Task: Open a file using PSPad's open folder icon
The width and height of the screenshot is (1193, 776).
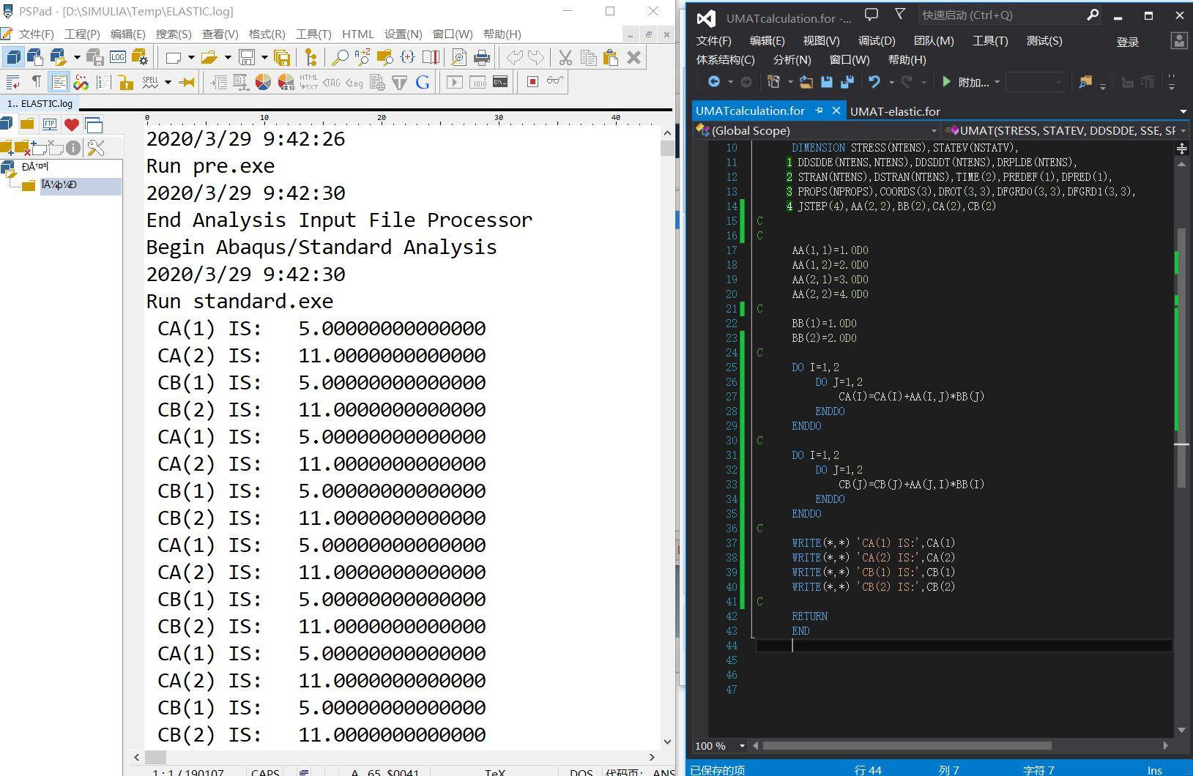Action: tap(209, 57)
